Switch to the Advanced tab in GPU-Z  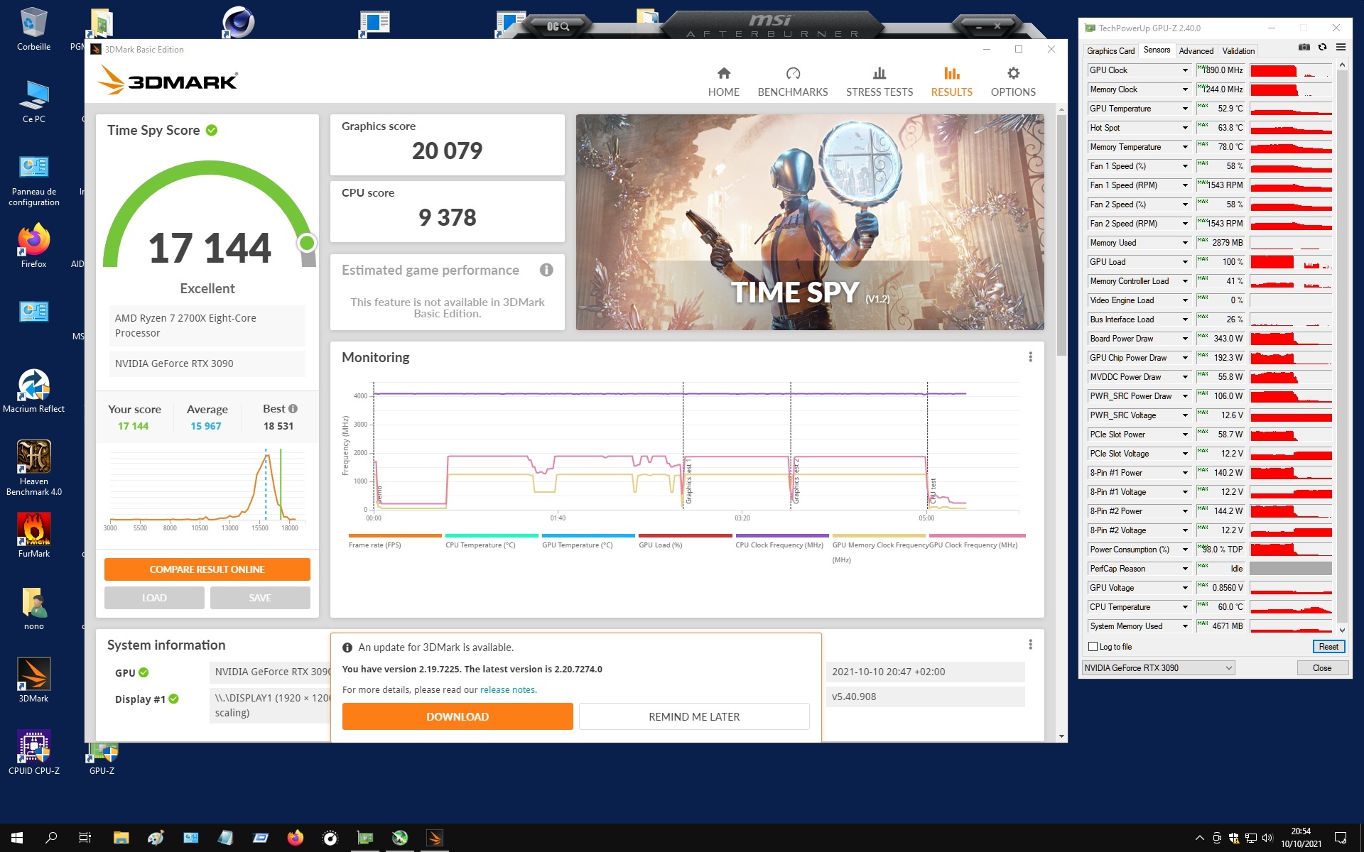1196,51
